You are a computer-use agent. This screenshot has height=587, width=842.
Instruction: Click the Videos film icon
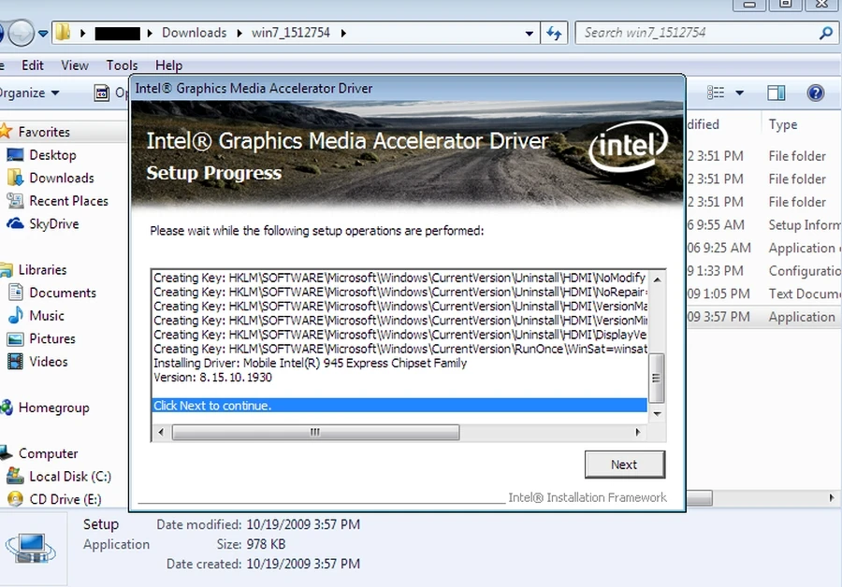pyautogui.click(x=16, y=362)
